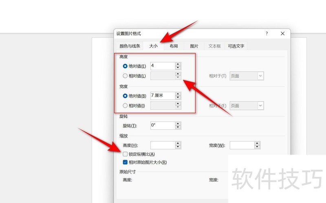Increase rotation angle with up arrow
Image resolution: width=326 pixels, height=203 pixels.
pyautogui.click(x=178, y=123)
